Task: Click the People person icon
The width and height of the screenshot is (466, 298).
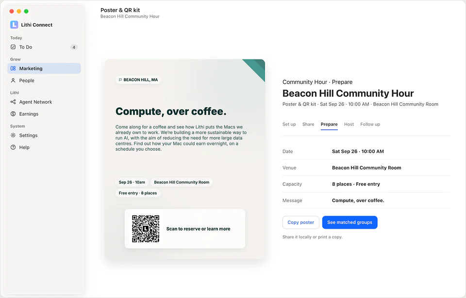Action: tap(13, 80)
